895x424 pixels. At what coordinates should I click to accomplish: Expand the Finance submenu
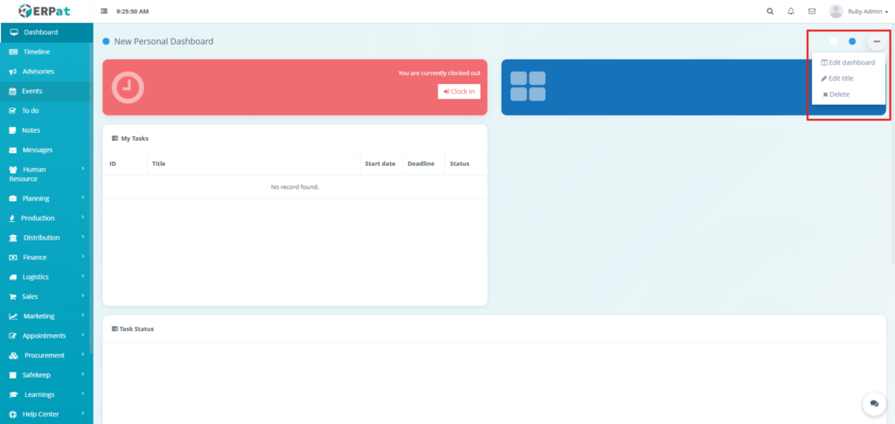[83, 256]
